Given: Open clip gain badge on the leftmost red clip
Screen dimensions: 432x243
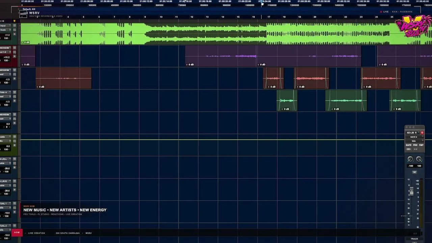Looking at the screenshot, I should [40, 87].
